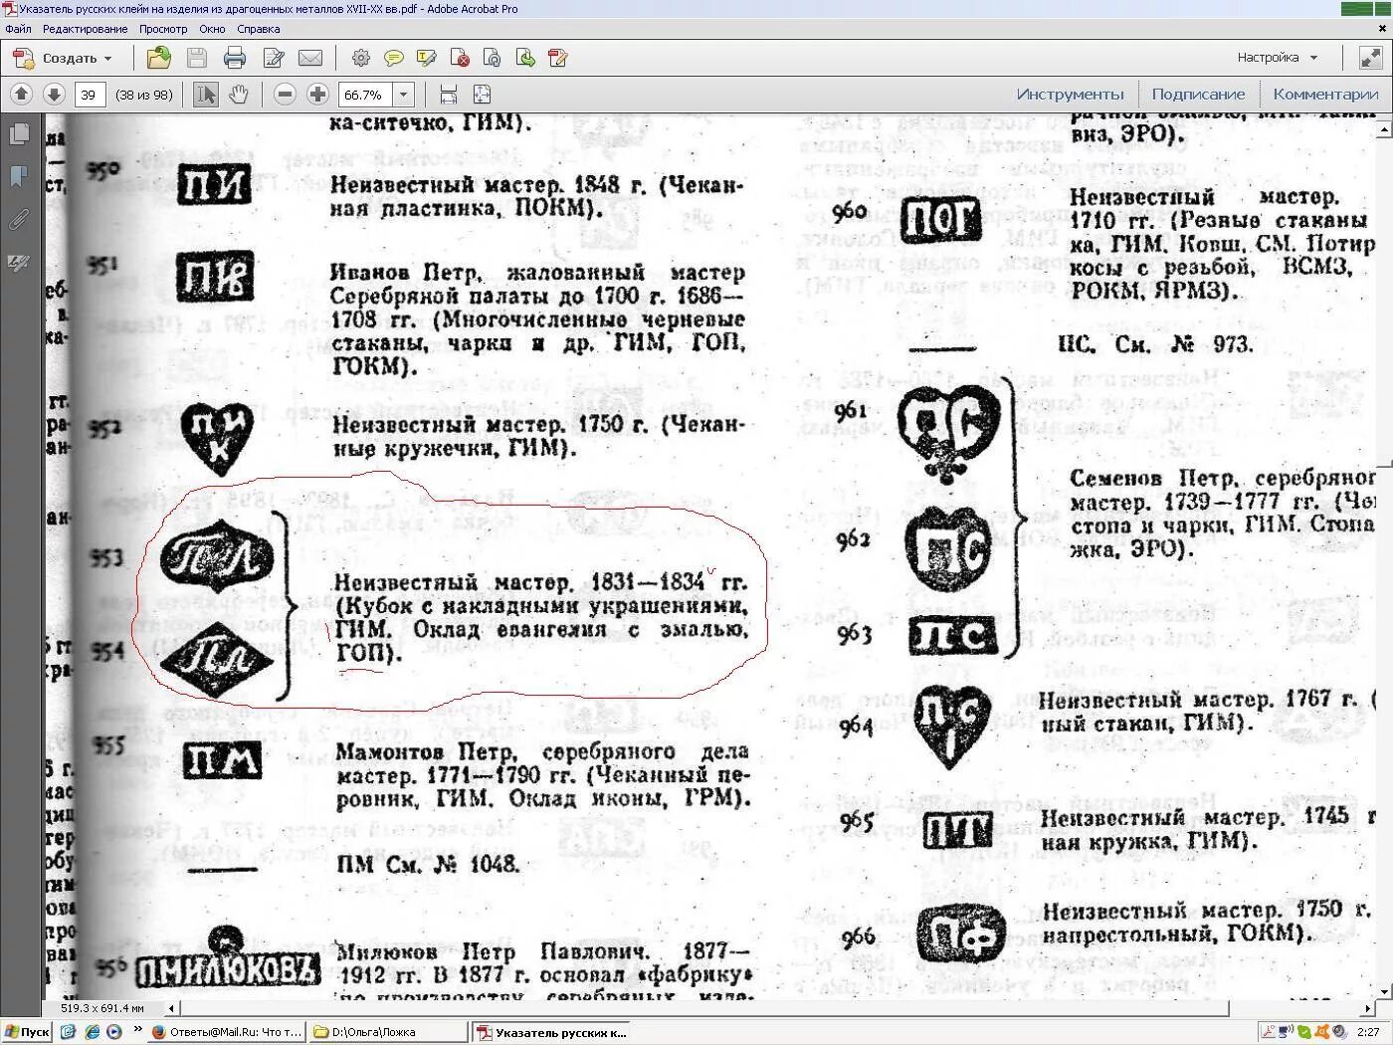The image size is (1393, 1045).
Task: Click the Fit one full page icon
Action: tap(482, 95)
